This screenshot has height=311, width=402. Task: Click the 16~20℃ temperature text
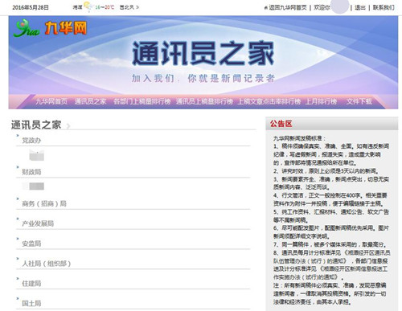[x=105, y=7]
